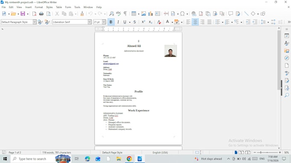
Task: Toggle Strikethrough formatting button
Action: [135, 22]
